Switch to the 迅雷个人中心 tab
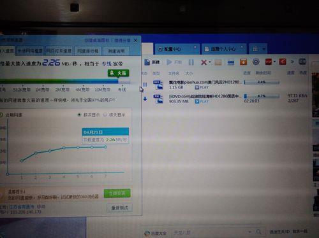Image resolution: width=319 pixels, height=238 pixels. pyautogui.click(x=224, y=49)
